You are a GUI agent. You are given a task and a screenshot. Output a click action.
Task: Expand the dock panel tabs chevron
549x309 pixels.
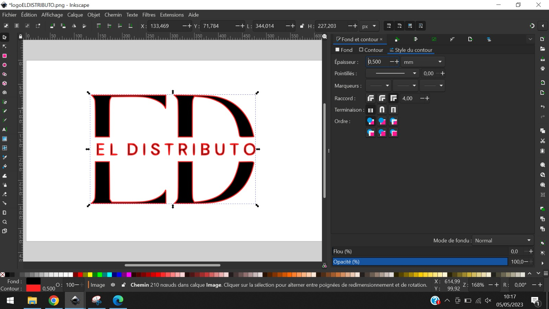click(530, 39)
